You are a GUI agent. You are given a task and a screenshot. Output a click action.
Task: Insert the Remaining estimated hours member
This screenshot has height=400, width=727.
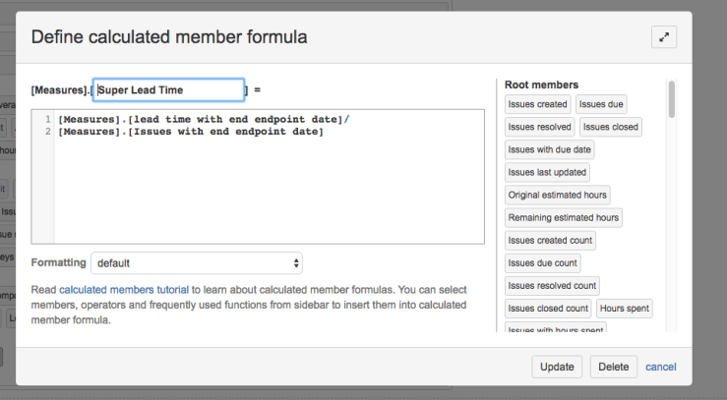click(x=564, y=217)
